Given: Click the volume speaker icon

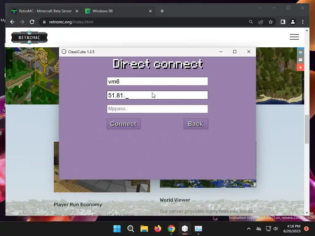Looking at the screenshot, I should click(x=276, y=229).
